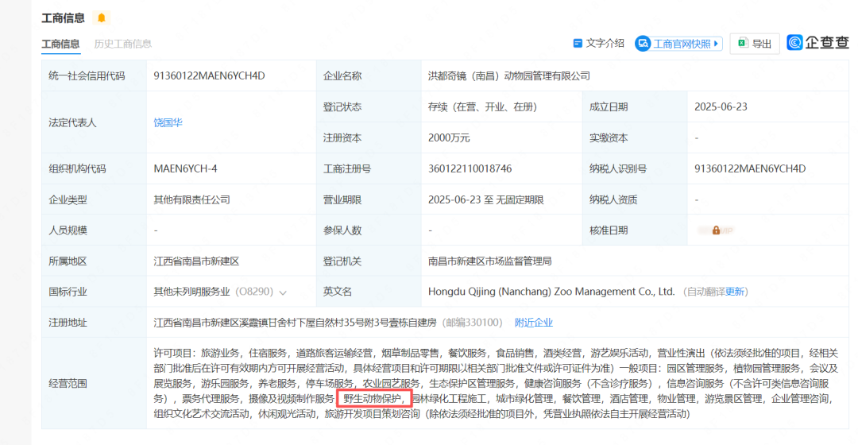Open the 附近企业 link
The image size is (858, 445).
[x=534, y=323]
